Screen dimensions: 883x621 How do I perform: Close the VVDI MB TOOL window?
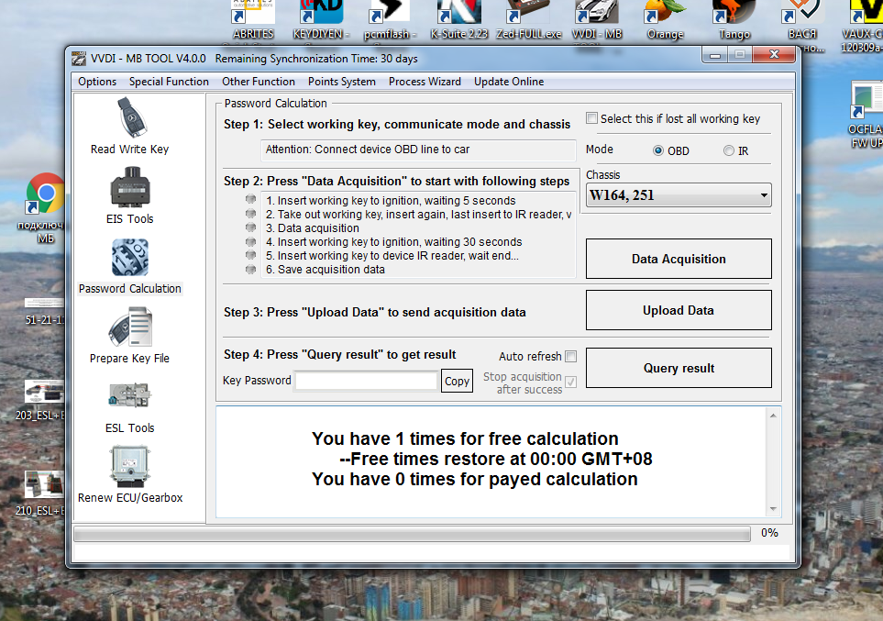point(774,55)
